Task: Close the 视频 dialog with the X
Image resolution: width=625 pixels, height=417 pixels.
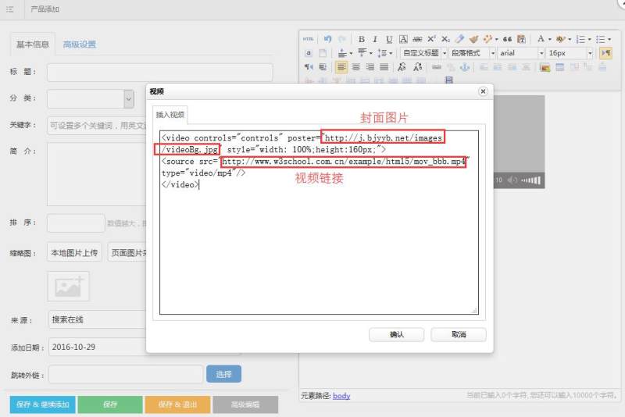Action: coord(483,91)
